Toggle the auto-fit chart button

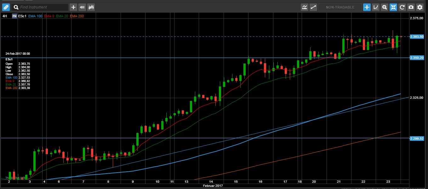(393, 7)
